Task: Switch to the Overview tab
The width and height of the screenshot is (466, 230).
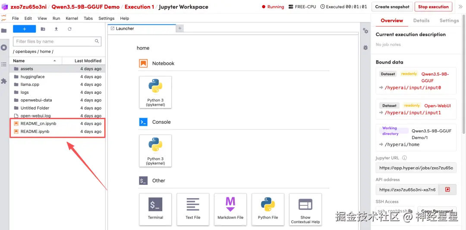Action: point(392,21)
